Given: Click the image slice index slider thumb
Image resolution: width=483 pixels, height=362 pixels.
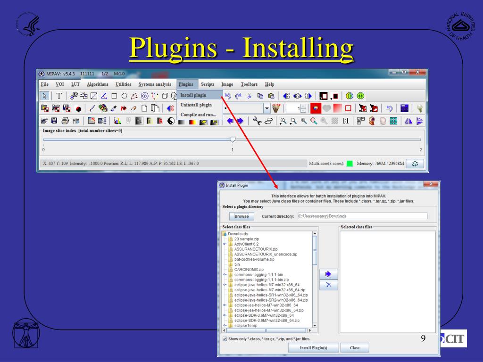Looking at the screenshot, I should pyautogui.click(x=233, y=140).
